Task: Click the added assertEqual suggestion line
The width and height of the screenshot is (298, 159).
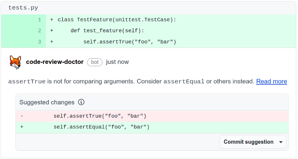Action: click(x=101, y=127)
